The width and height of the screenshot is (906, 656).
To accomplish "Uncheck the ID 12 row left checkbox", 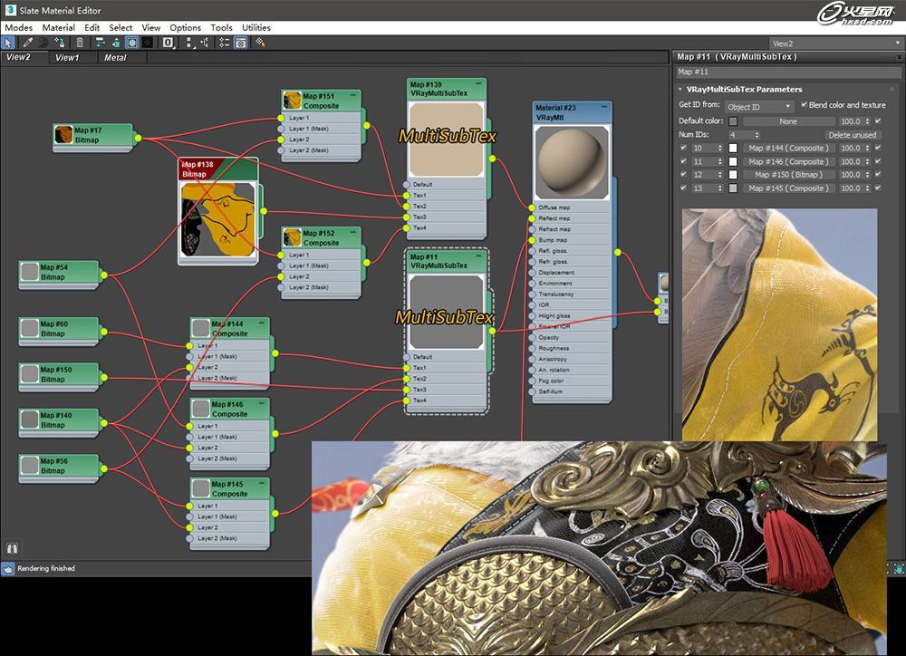I will (x=683, y=175).
